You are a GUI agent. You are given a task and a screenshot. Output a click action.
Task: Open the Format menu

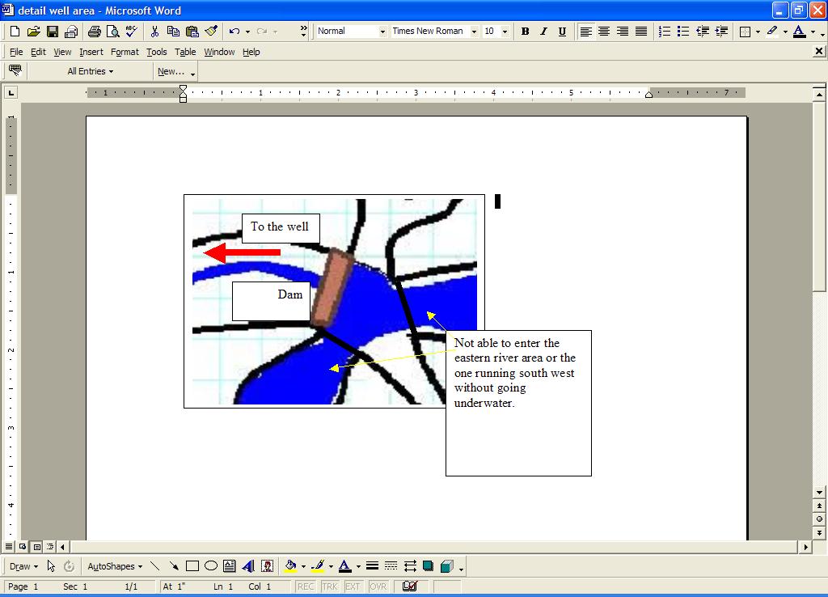click(x=125, y=52)
